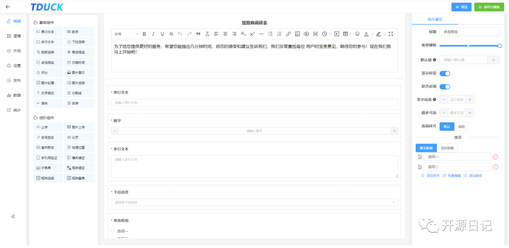Pick text color with the A icon
Viewport: 509px width, 248px height.
click(366, 34)
